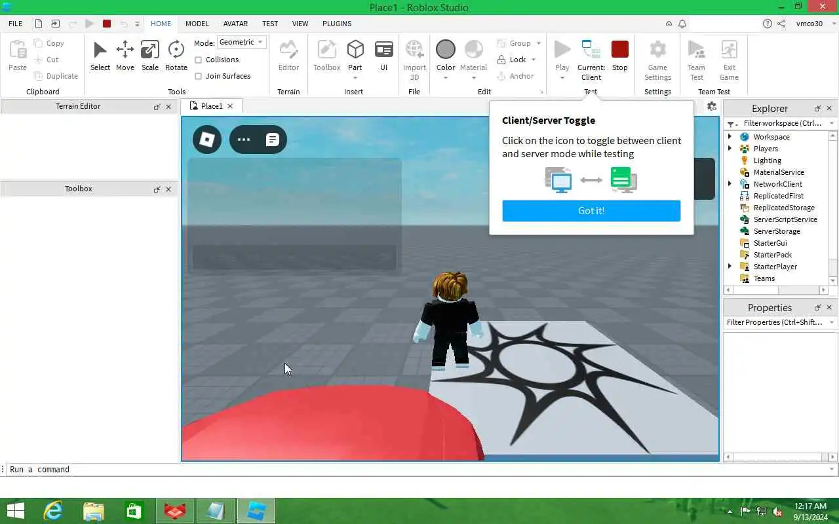839x524 pixels.
Task: Expand the Workspace tree node
Action: pyautogui.click(x=730, y=137)
